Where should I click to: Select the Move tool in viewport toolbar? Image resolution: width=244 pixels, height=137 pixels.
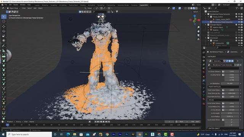click(4, 27)
